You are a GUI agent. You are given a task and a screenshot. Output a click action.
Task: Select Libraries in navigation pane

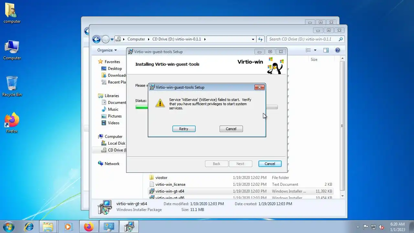112,96
